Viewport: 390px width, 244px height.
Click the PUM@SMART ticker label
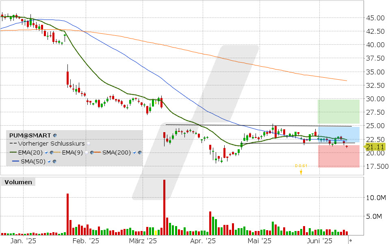30,135
